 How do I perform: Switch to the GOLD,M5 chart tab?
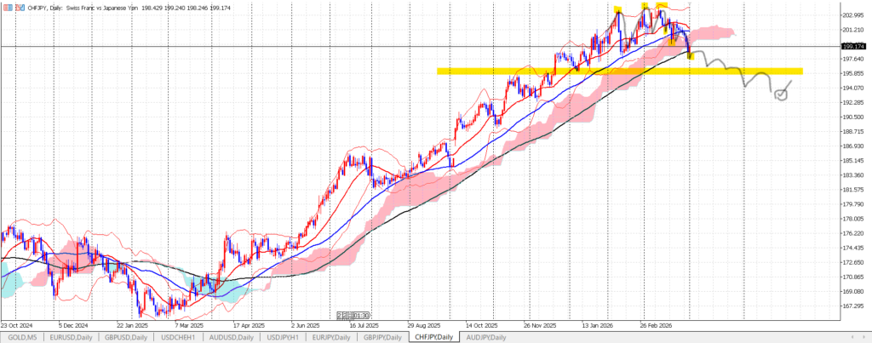click(20, 337)
